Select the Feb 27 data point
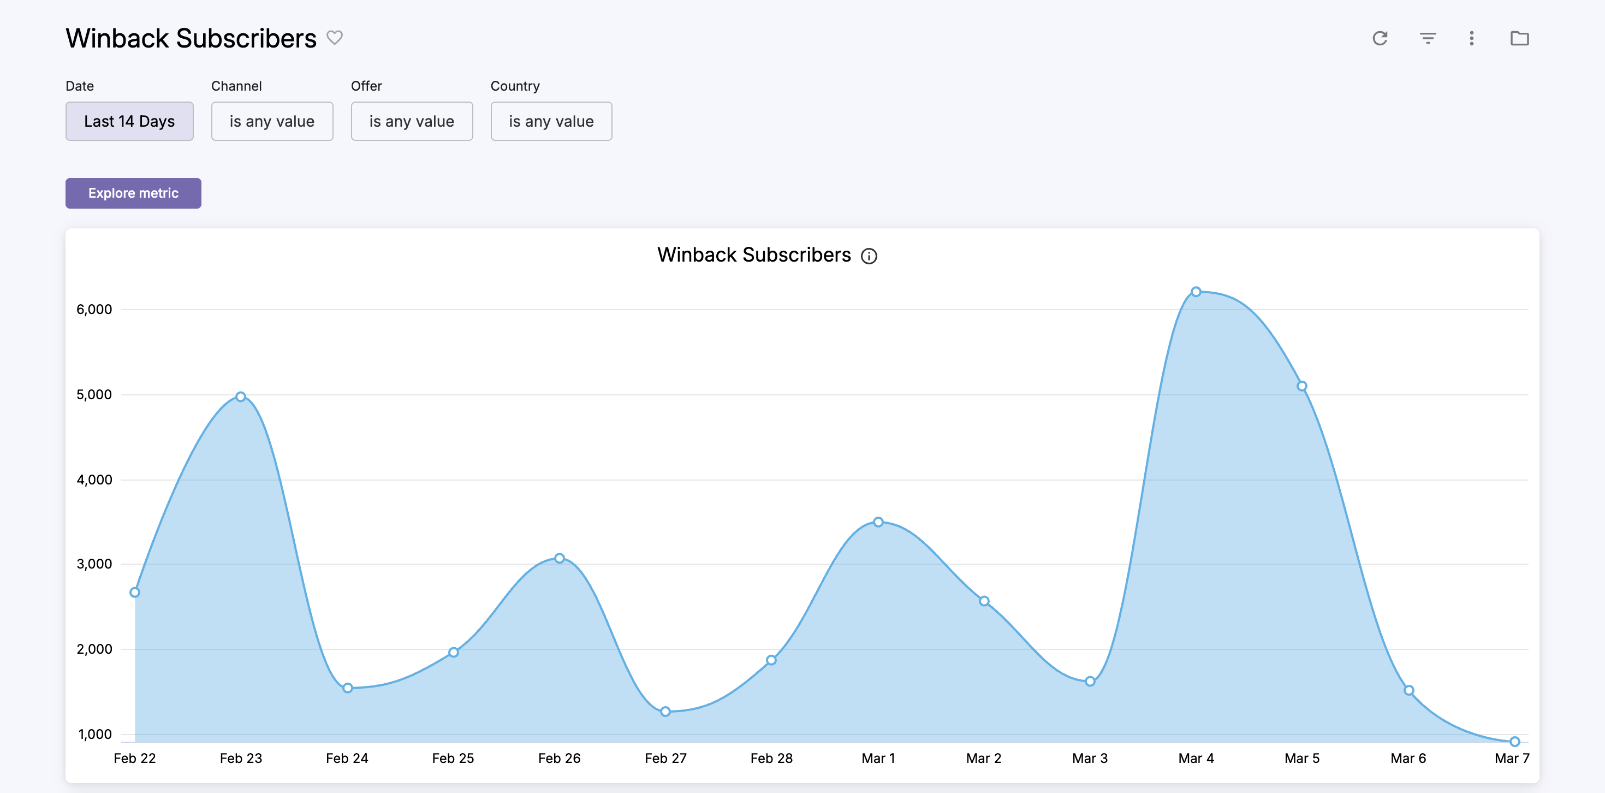Screen dimensions: 1605x793 (665, 711)
